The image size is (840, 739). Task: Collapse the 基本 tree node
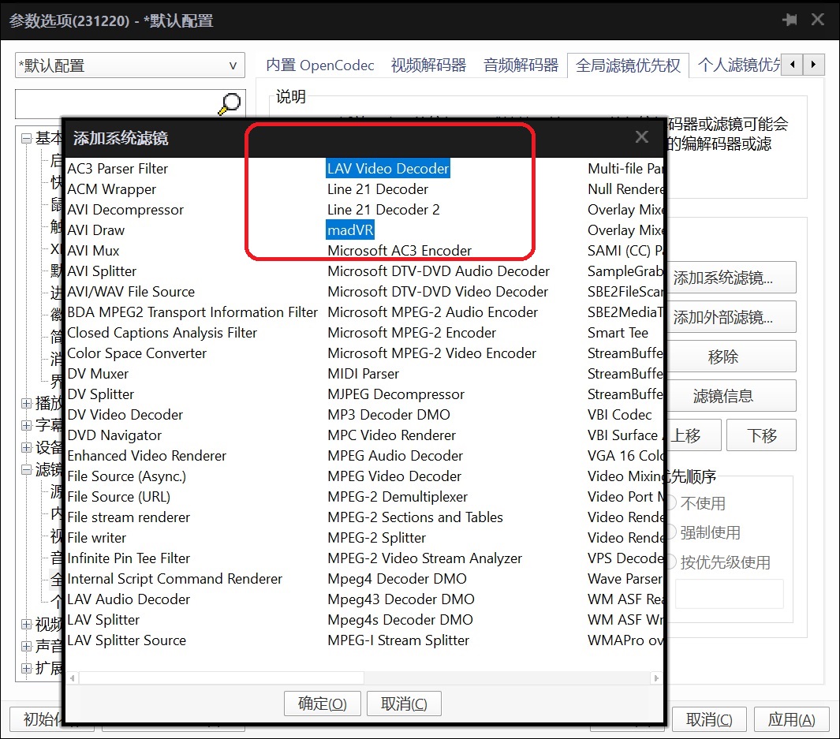(26, 139)
